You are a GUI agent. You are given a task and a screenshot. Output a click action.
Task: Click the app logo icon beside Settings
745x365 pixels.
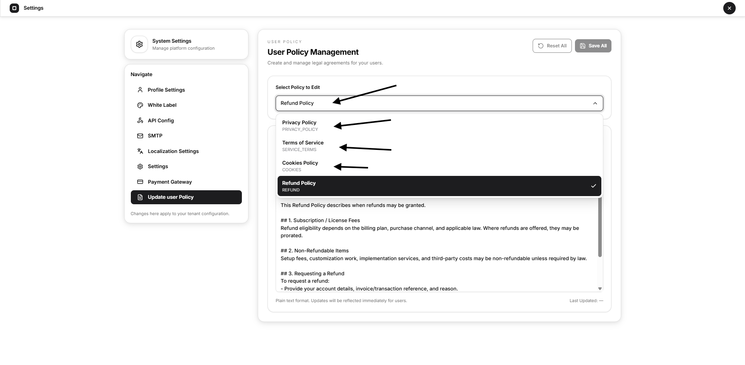point(14,8)
